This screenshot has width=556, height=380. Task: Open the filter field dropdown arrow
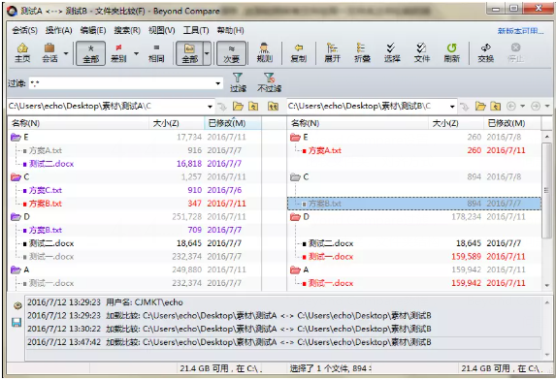tap(218, 83)
